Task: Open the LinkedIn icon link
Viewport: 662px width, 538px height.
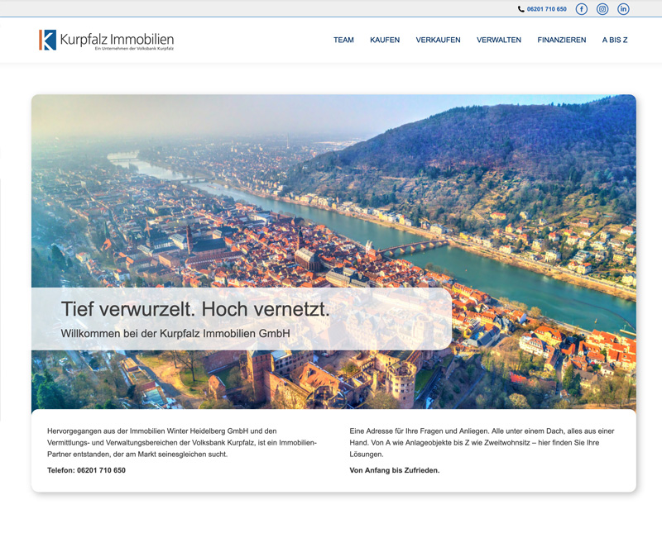Action: (623, 9)
